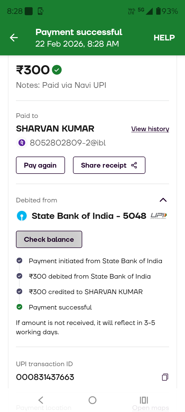The width and height of the screenshot is (185, 412).
Task: Tap the UPI logo next to bank name
Action: [159, 216]
